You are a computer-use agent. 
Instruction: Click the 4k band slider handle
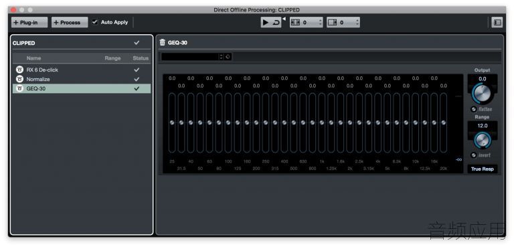tap(378, 122)
